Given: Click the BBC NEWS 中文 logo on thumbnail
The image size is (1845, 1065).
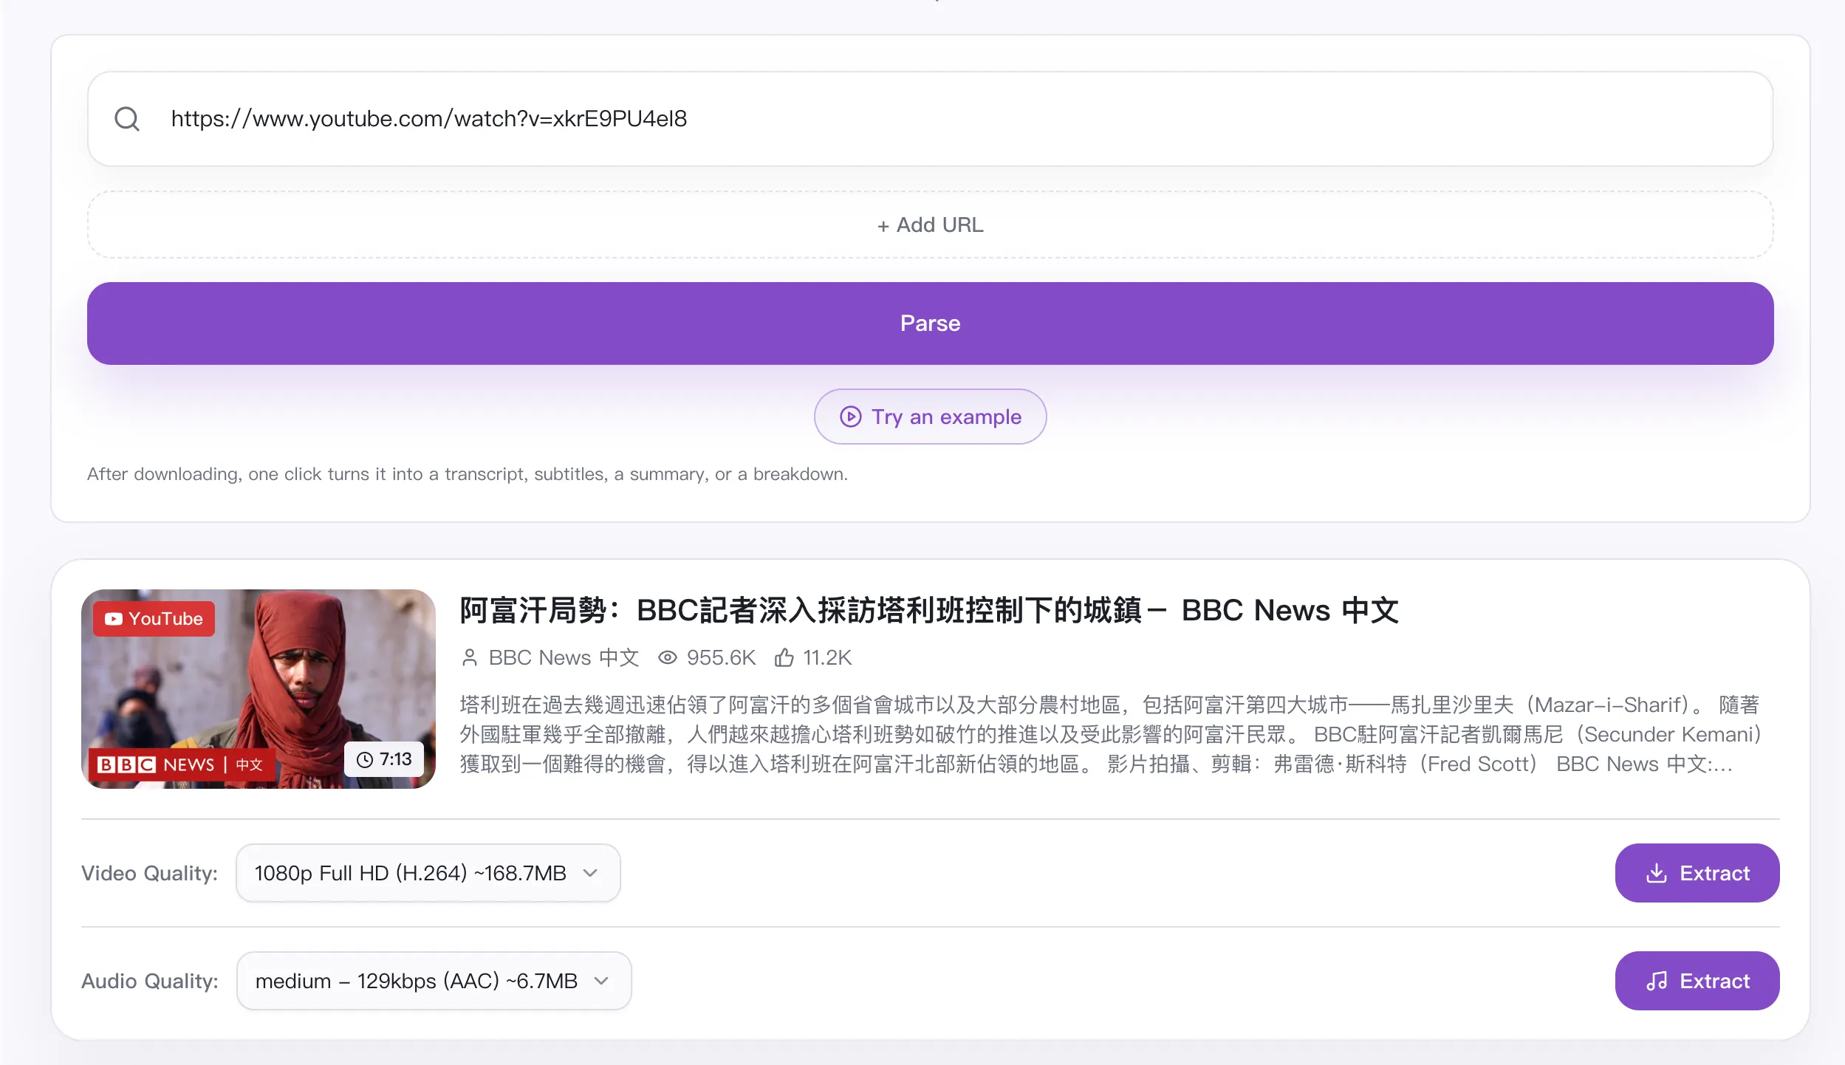Looking at the screenshot, I should point(181,764).
